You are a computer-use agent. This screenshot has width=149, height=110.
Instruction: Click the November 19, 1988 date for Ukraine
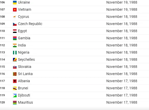(122, 2)
